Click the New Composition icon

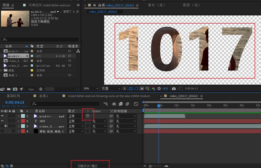(15, 89)
